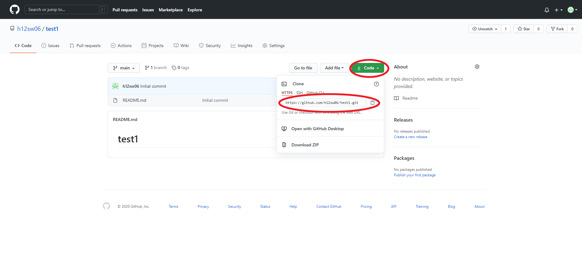Open Issues in the top header

tap(148, 10)
